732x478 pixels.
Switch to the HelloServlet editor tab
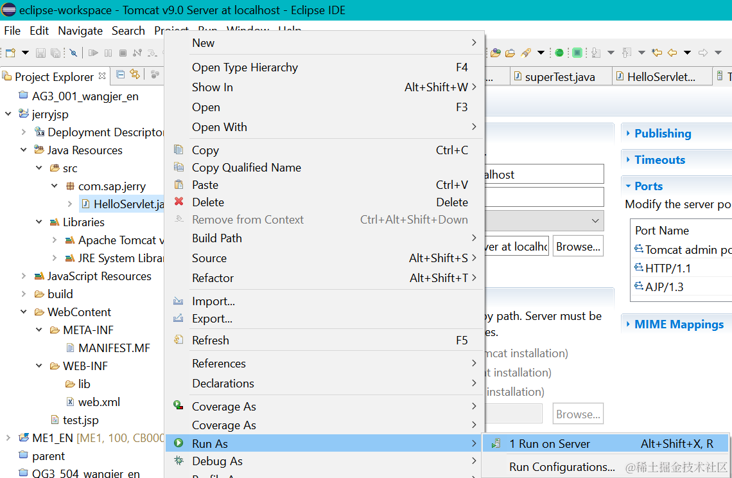tap(661, 76)
